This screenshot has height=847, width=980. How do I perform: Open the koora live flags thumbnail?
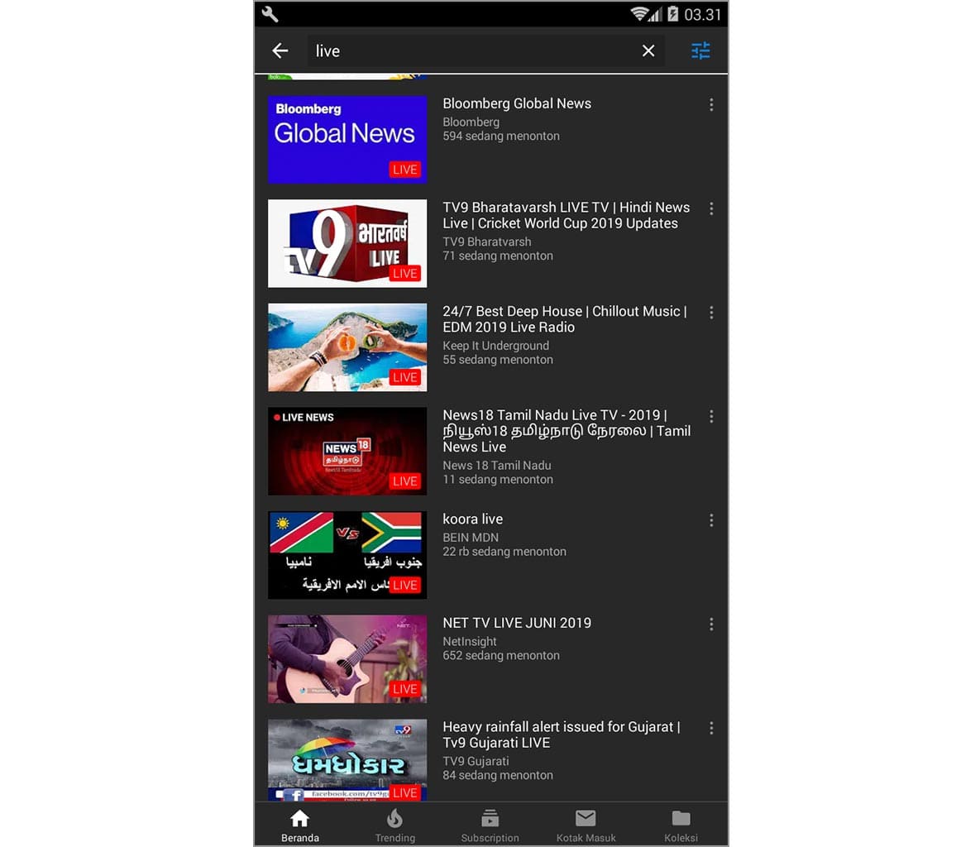[x=347, y=555]
